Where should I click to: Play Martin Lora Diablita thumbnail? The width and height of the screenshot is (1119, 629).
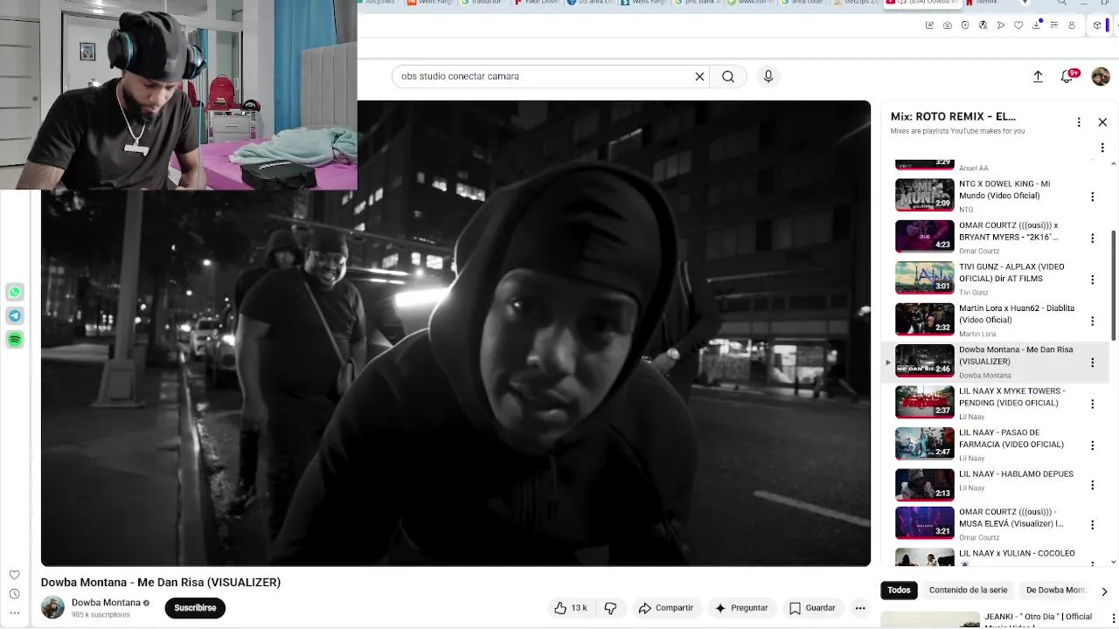pos(925,319)
